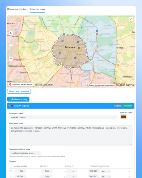
Task: Remove the second tariff row with X
Action: (x=130, y=176)
